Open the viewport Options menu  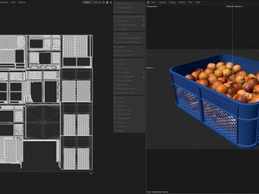[x=182, y=2]
